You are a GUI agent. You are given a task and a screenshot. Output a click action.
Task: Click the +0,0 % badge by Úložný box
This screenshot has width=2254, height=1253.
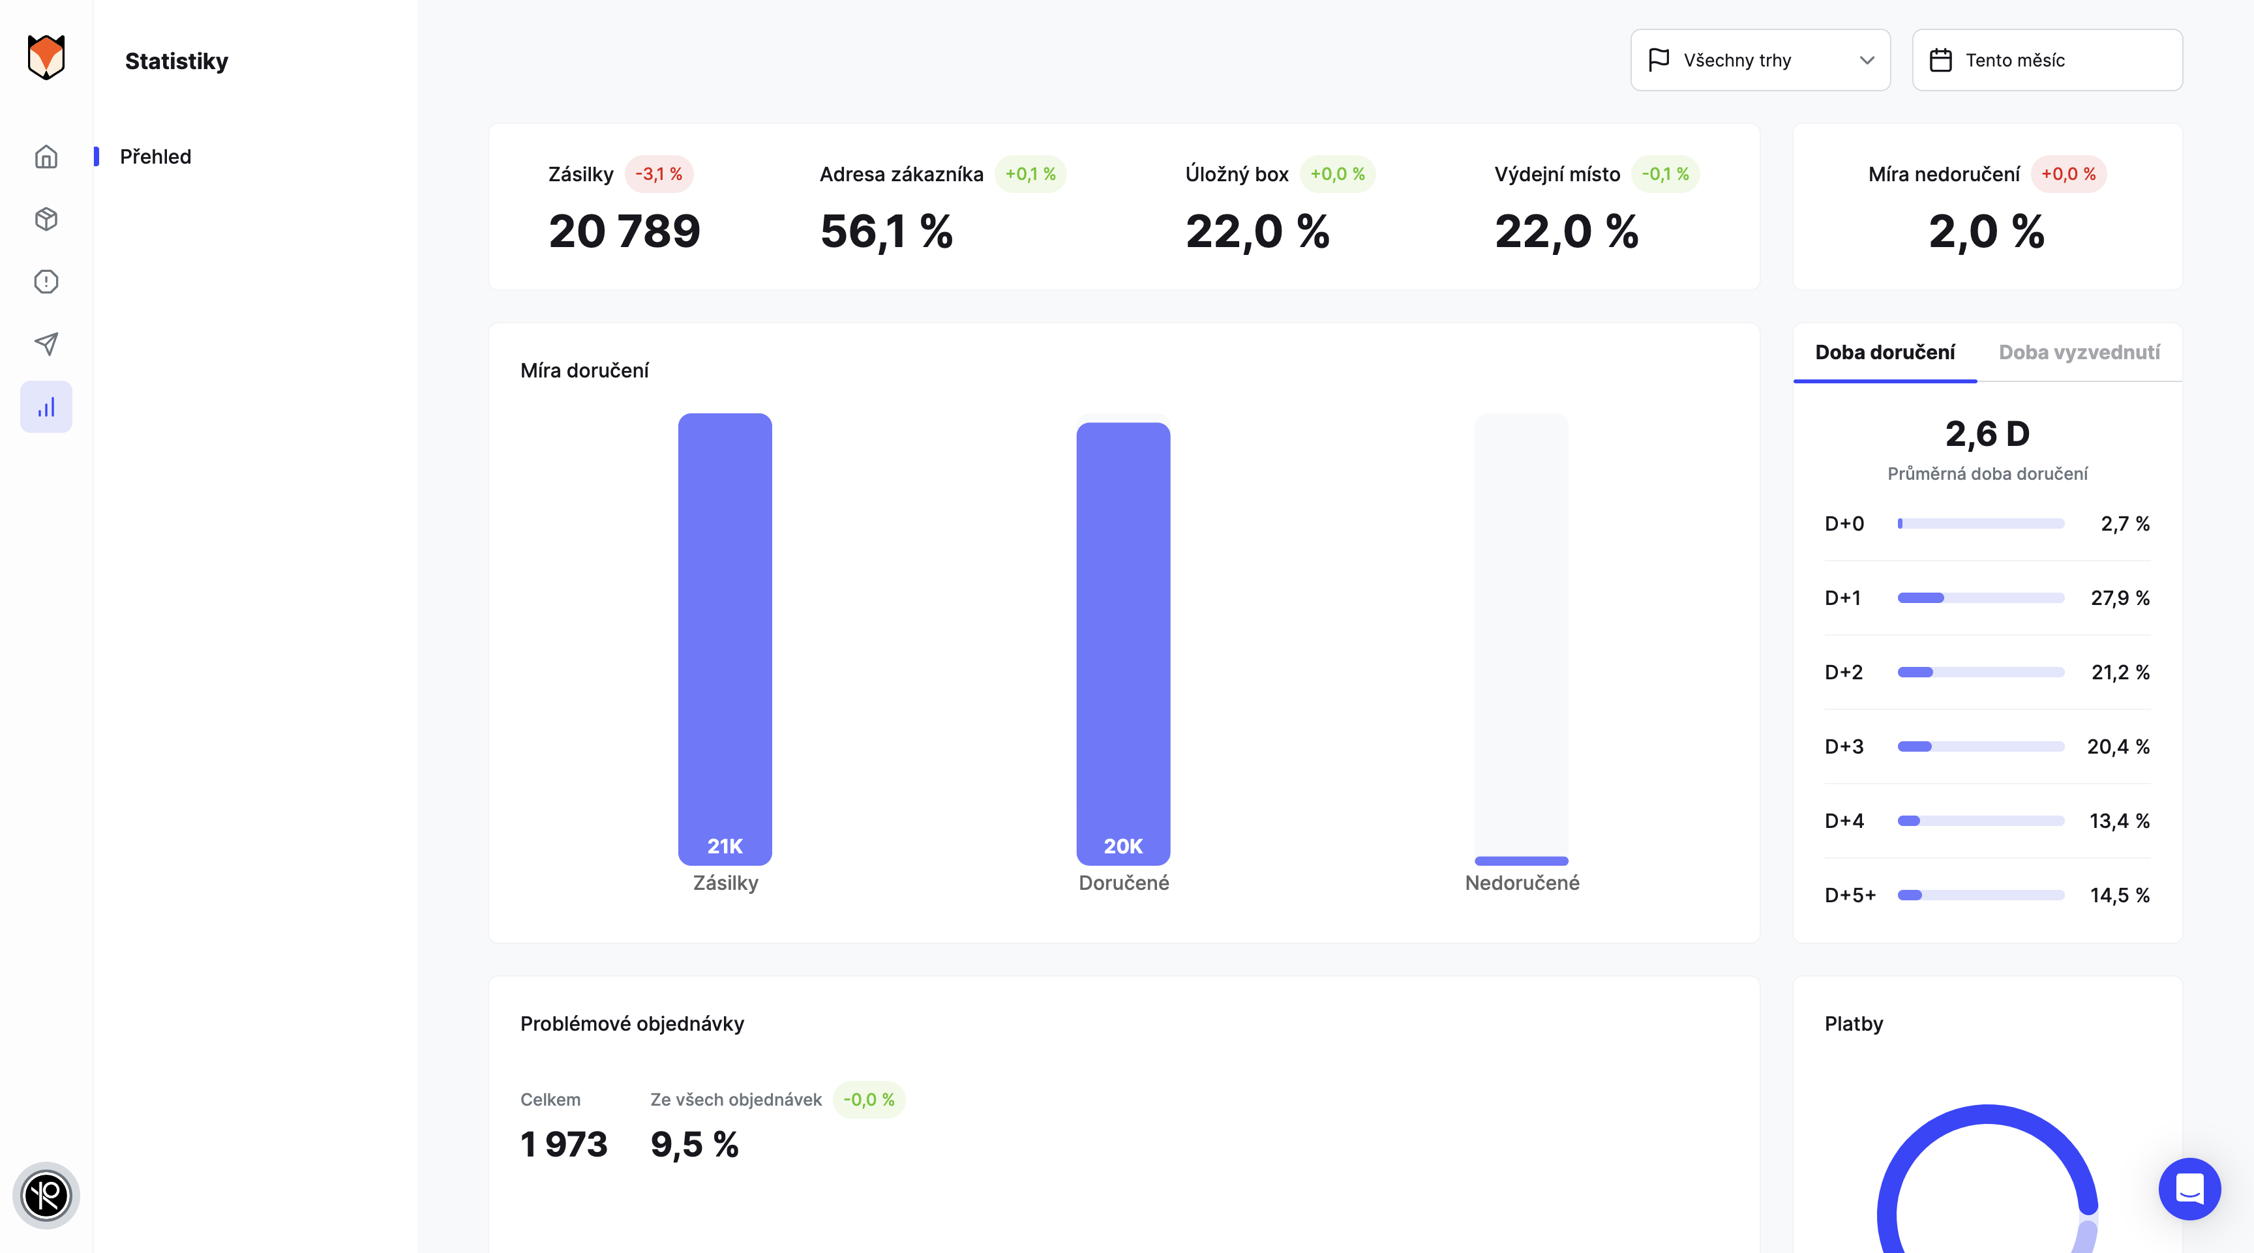point(1337,174)
